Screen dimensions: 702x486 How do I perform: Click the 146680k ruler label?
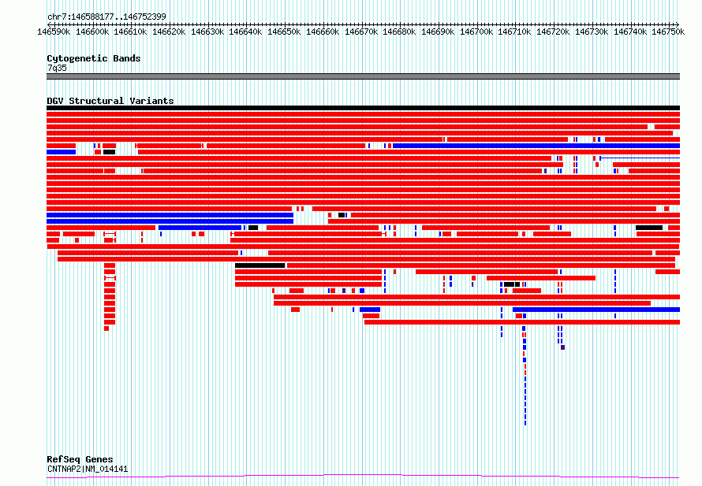tap(399, 32)
